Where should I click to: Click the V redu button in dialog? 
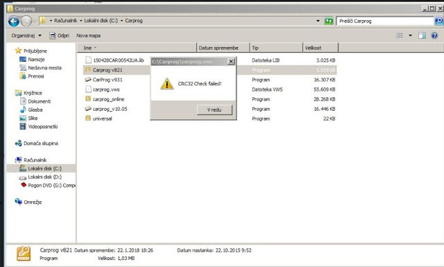pos(214,110)
